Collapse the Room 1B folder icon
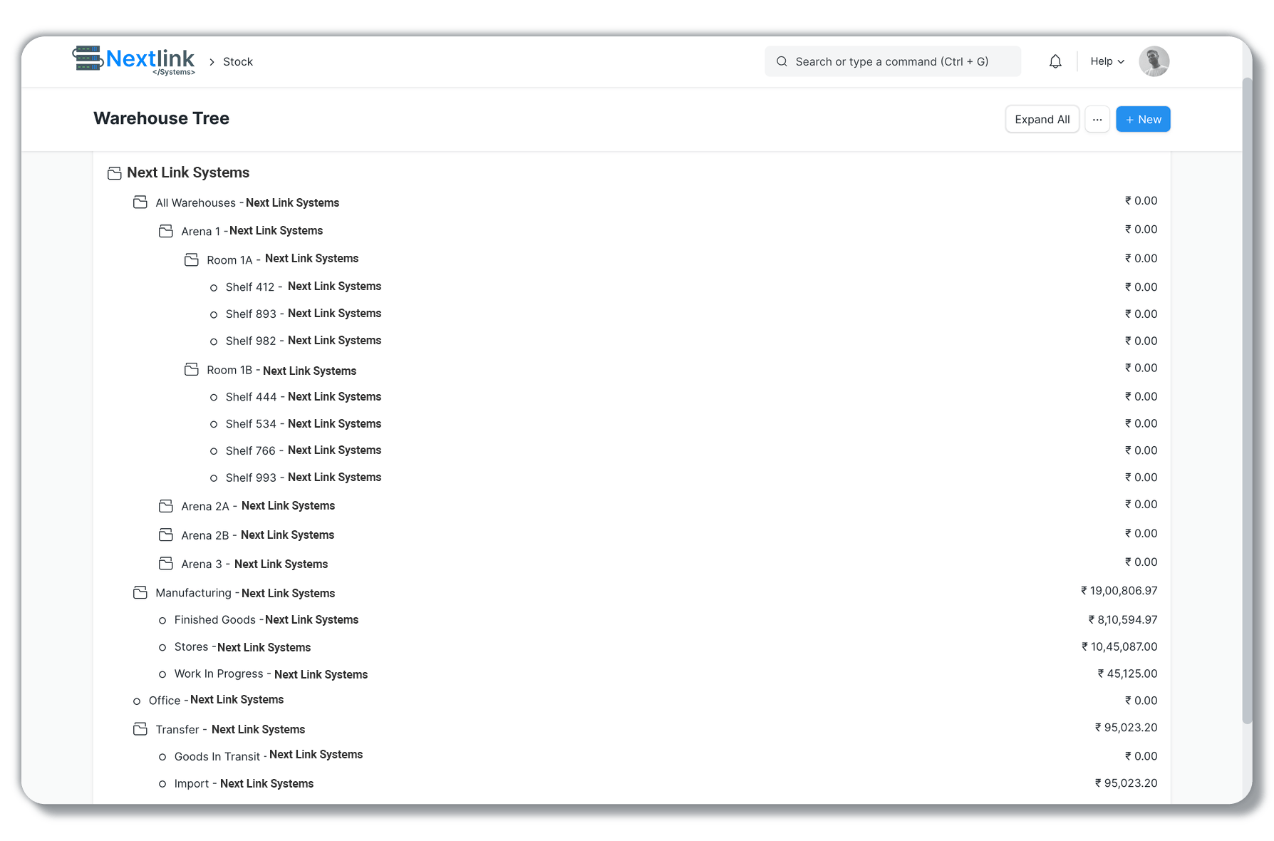 [x=192, y=369]
